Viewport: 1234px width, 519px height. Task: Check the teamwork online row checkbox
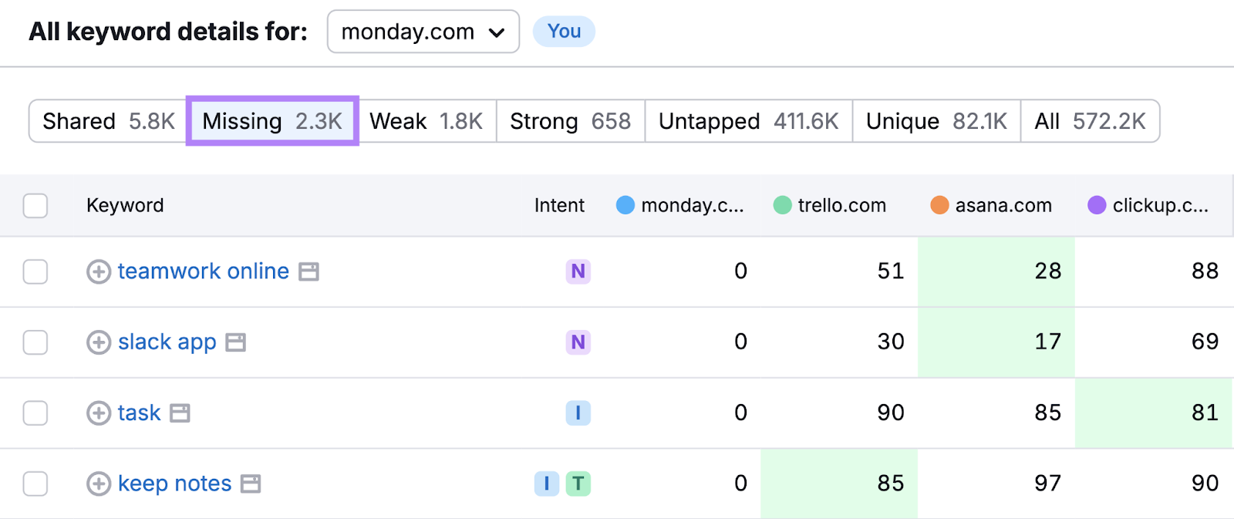35,271
